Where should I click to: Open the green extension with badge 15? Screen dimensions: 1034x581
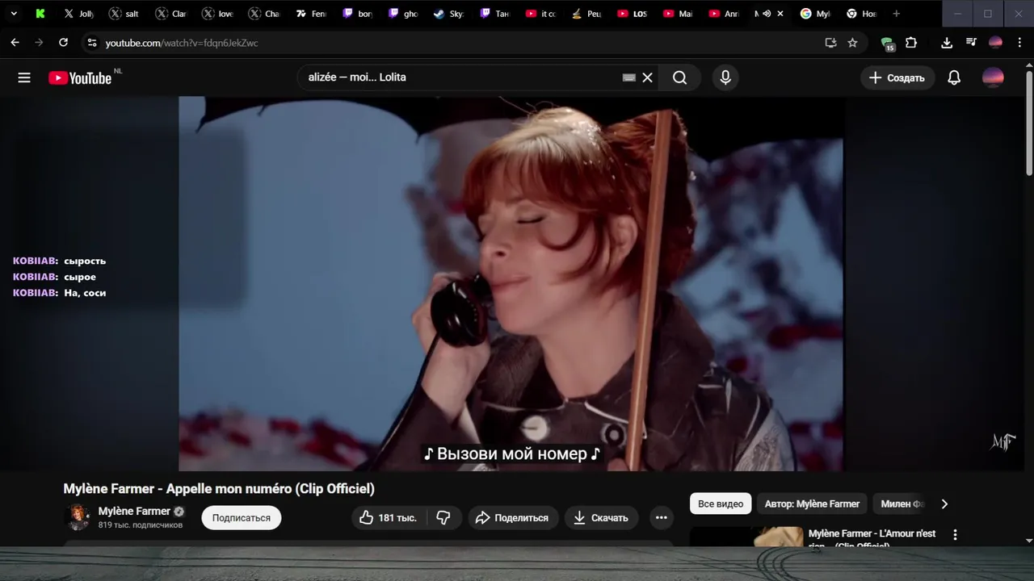point(888,44)
